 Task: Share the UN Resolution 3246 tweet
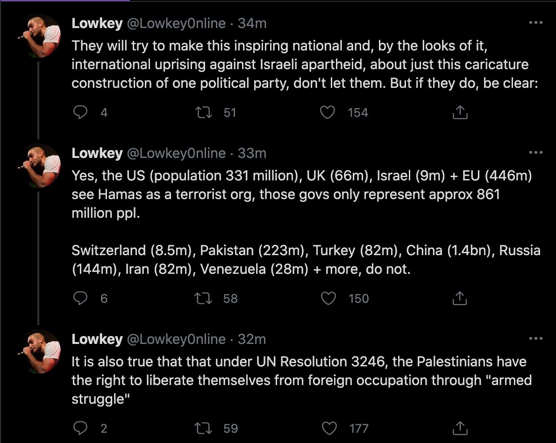(460, 428)
